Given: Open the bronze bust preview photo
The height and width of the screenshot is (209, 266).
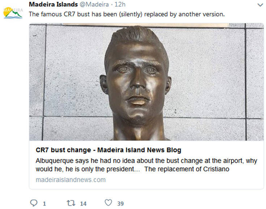Looking at the screenshot, I should pos(146,81).
